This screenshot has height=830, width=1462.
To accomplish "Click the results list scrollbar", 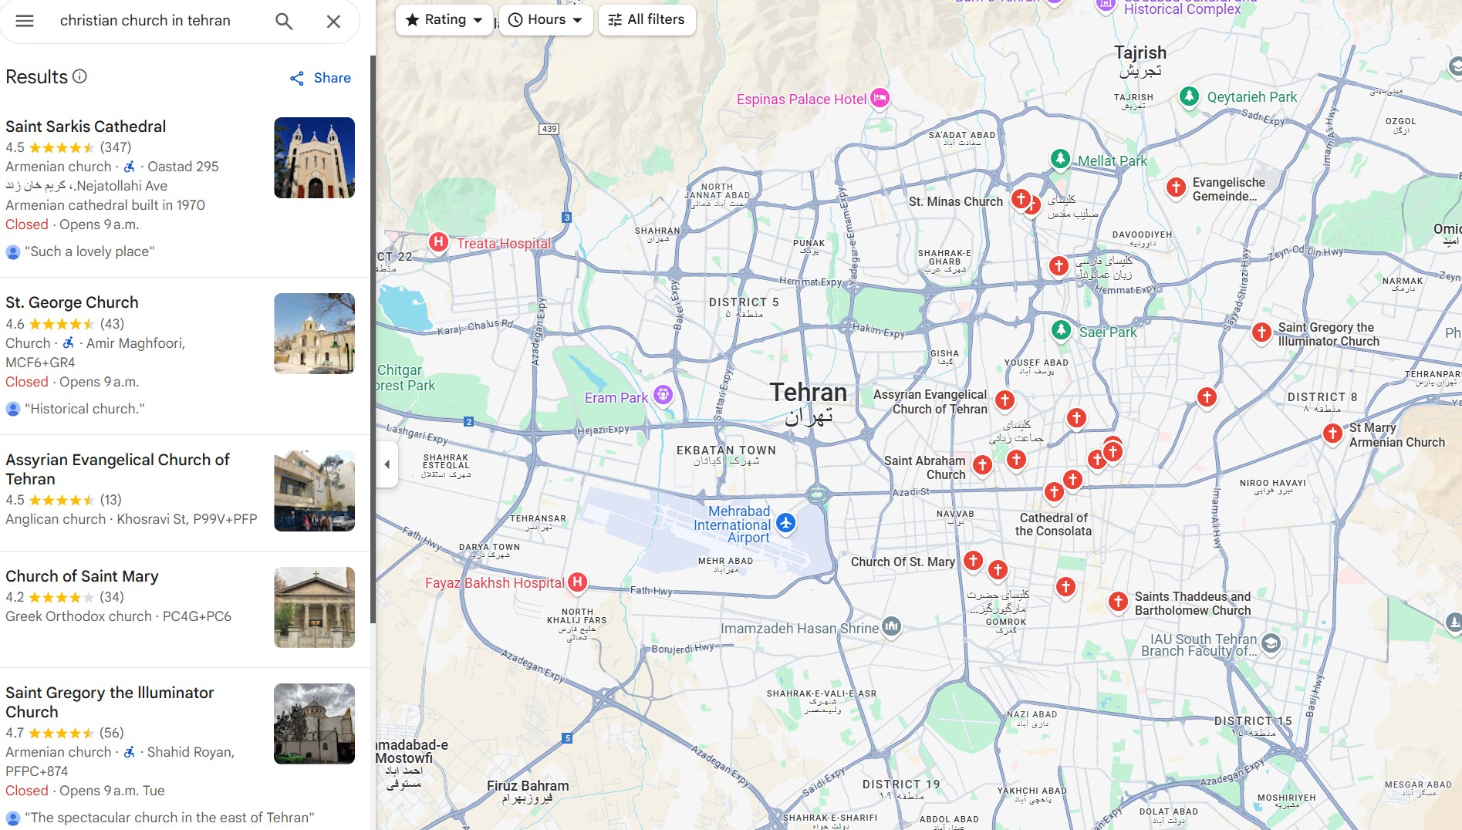I will click(373, 339).
